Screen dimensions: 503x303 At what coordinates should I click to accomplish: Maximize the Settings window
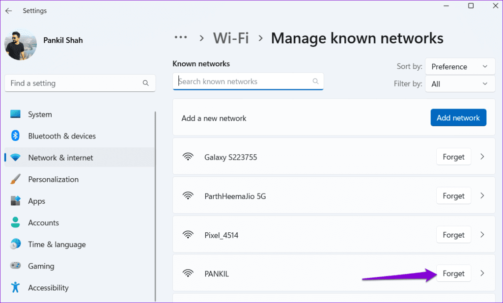point(471,6)
